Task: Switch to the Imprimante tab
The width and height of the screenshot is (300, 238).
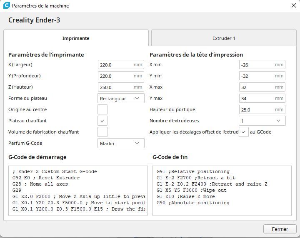Action: pyautogui.click(x=76, y=38)
